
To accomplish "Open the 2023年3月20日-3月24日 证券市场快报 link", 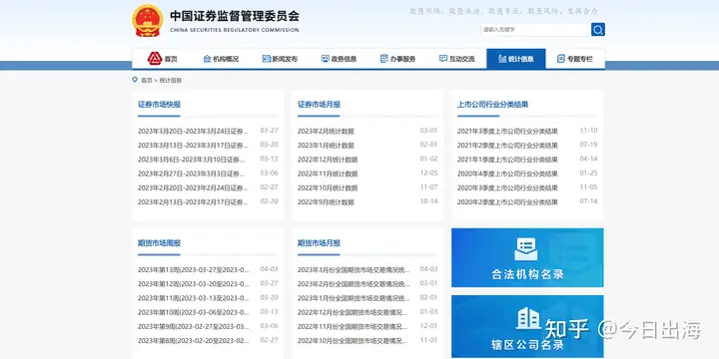I will click(193, 131).
